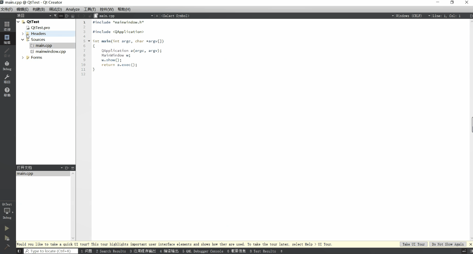Select main.cpp under Sources

(x=44, y=45)
